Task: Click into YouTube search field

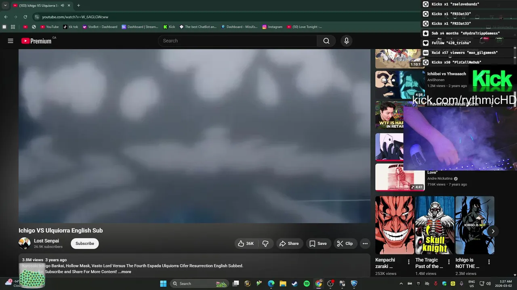Action: [237, 41]
